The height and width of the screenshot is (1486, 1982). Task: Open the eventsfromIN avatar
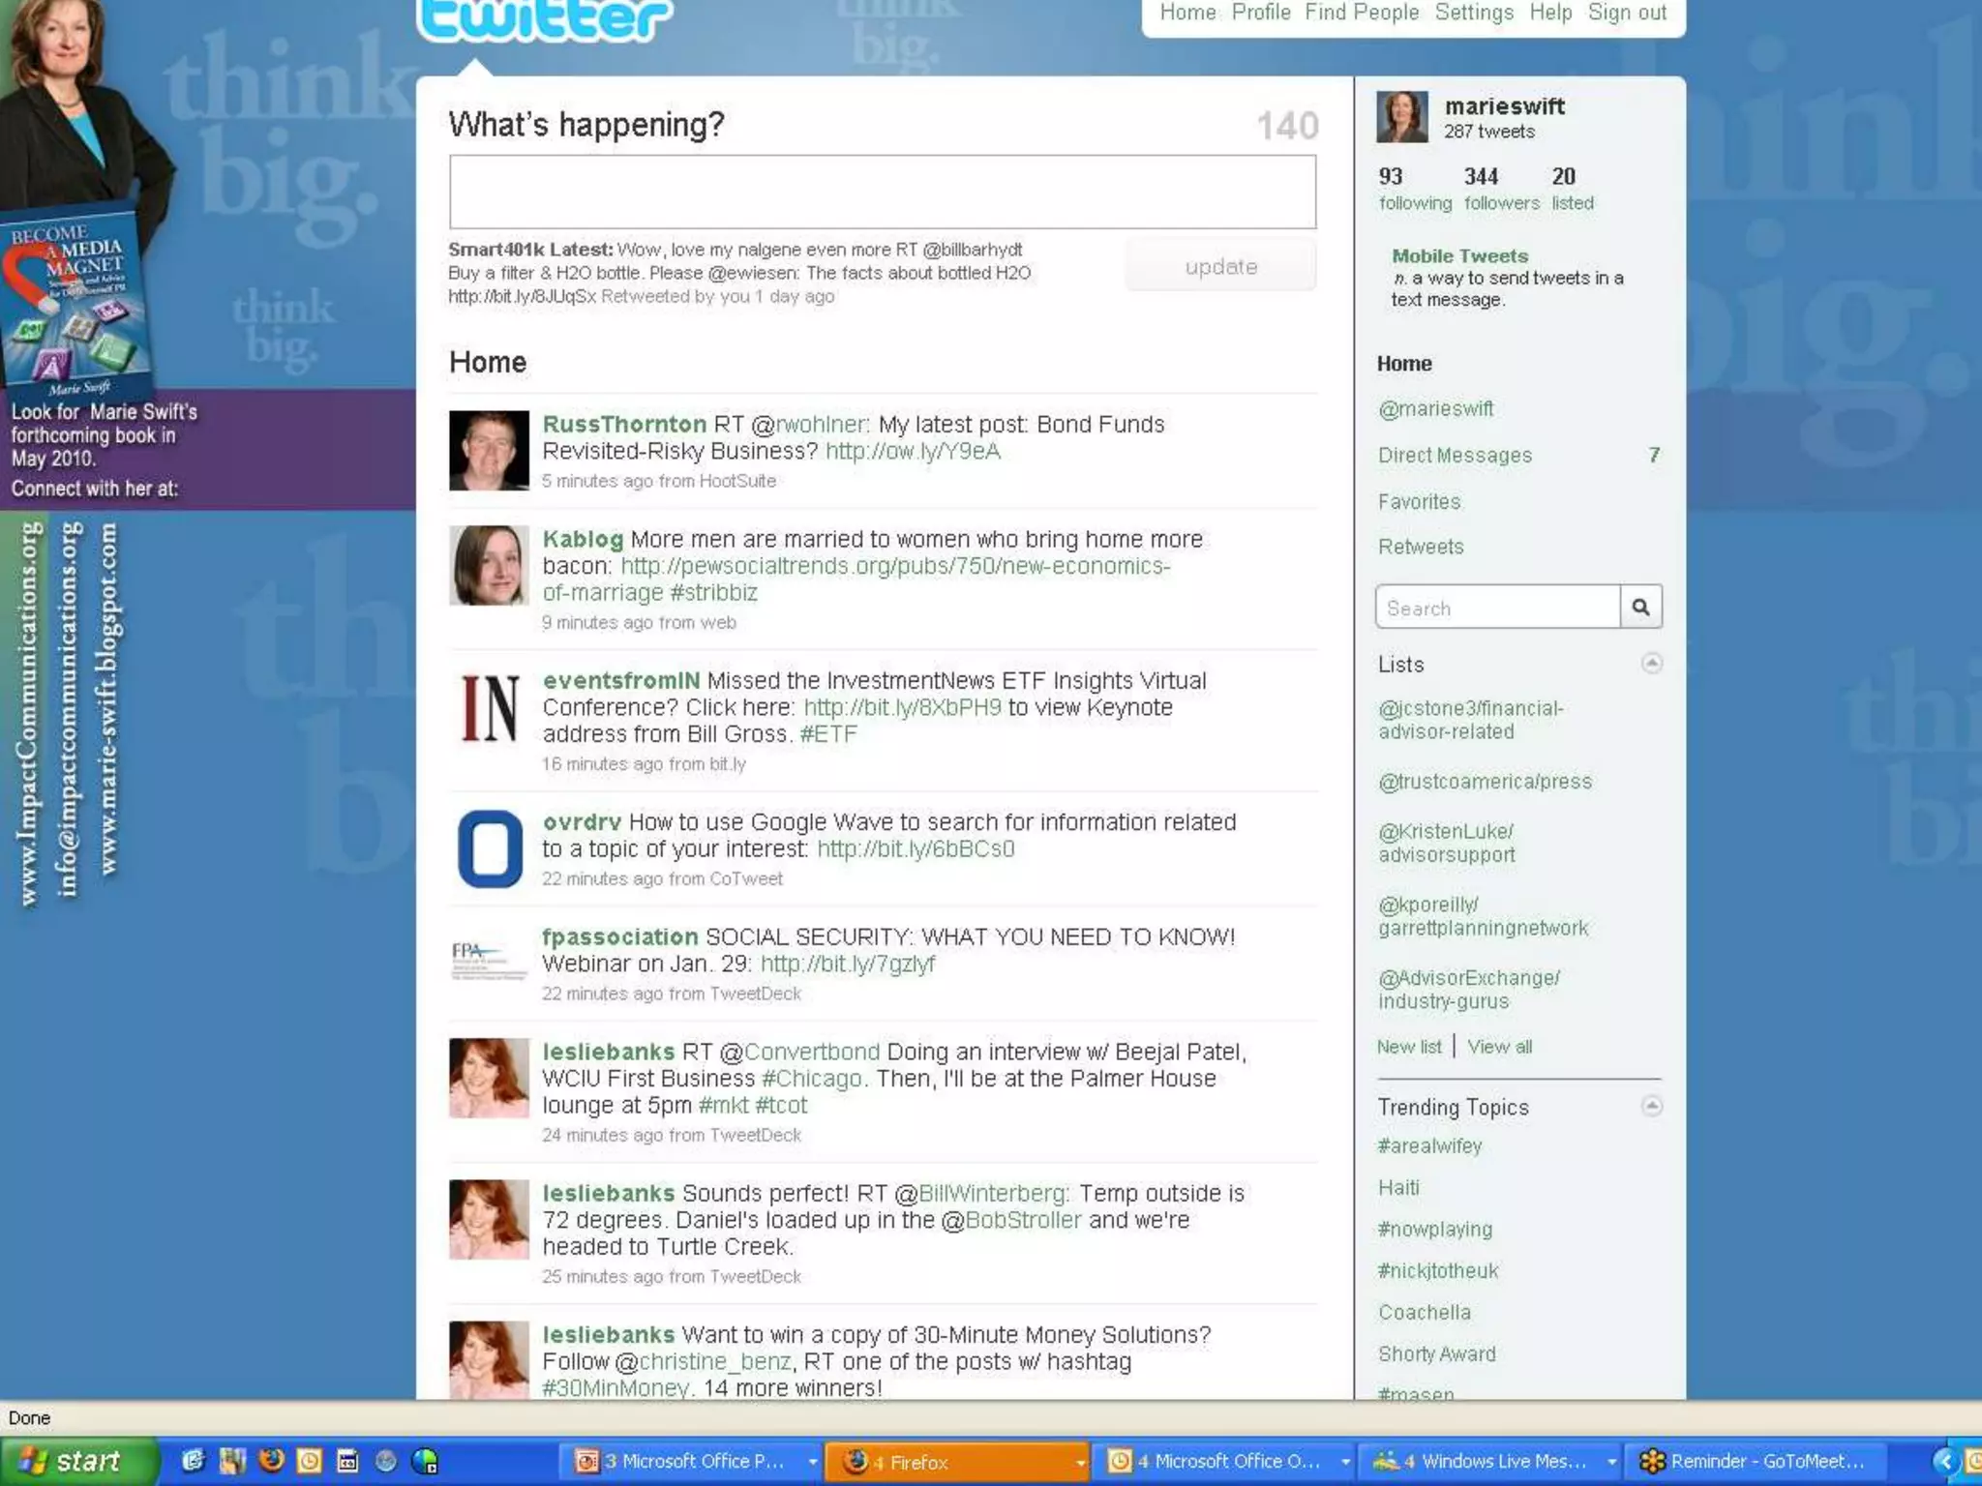pos(489,707)
